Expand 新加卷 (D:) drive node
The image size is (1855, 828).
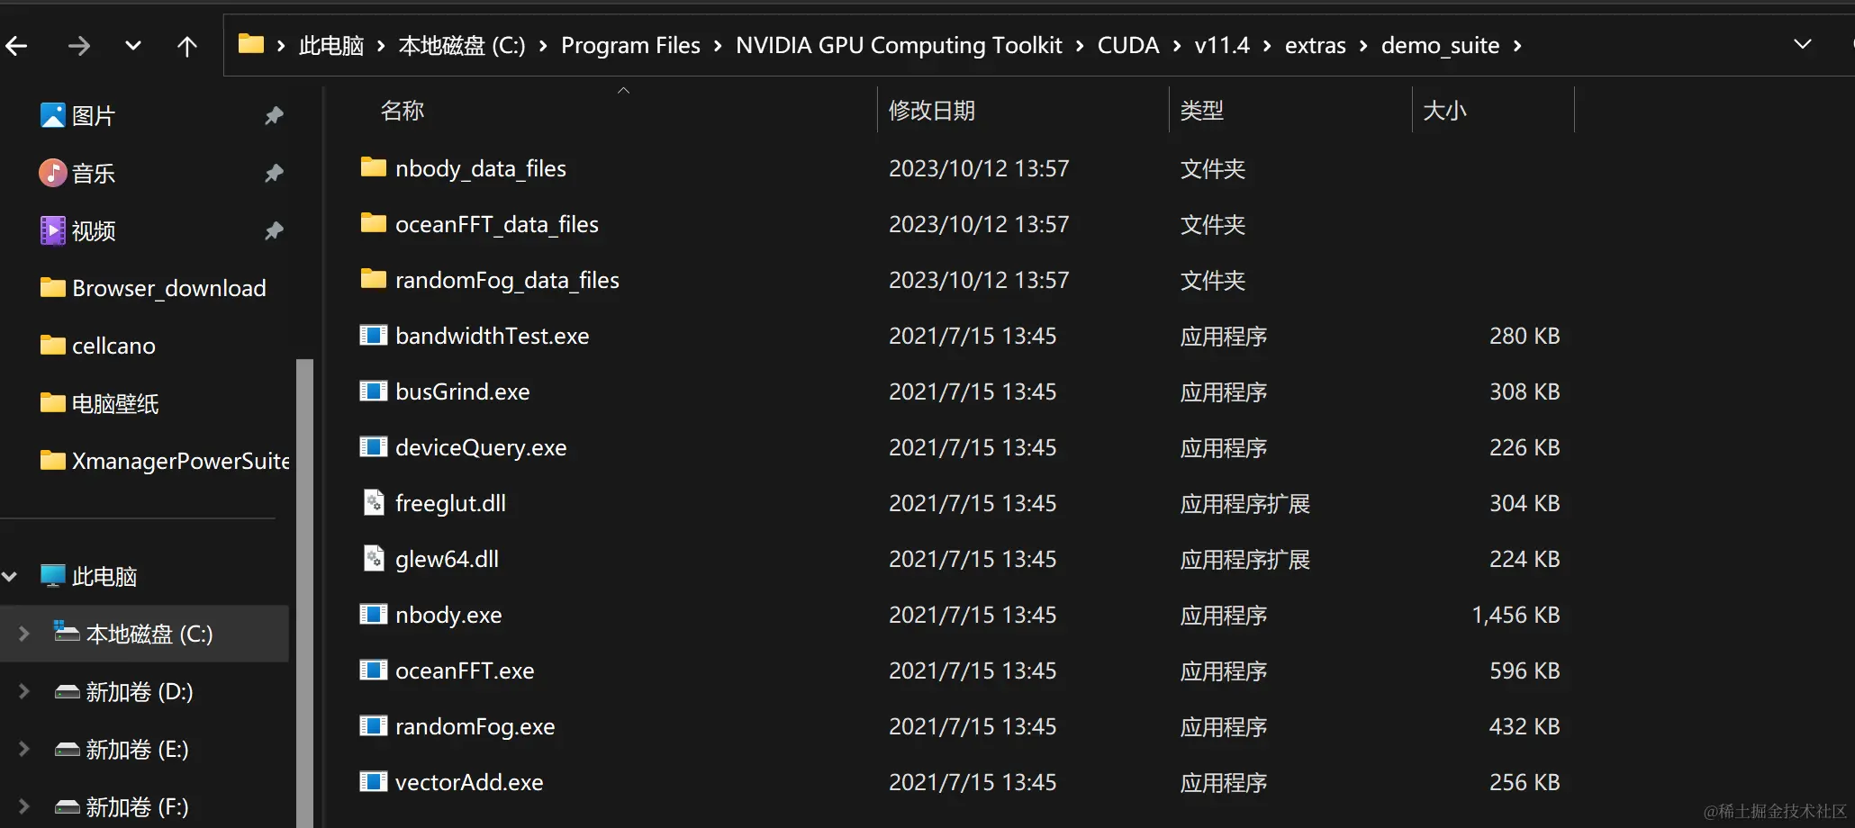click(24, 691)
